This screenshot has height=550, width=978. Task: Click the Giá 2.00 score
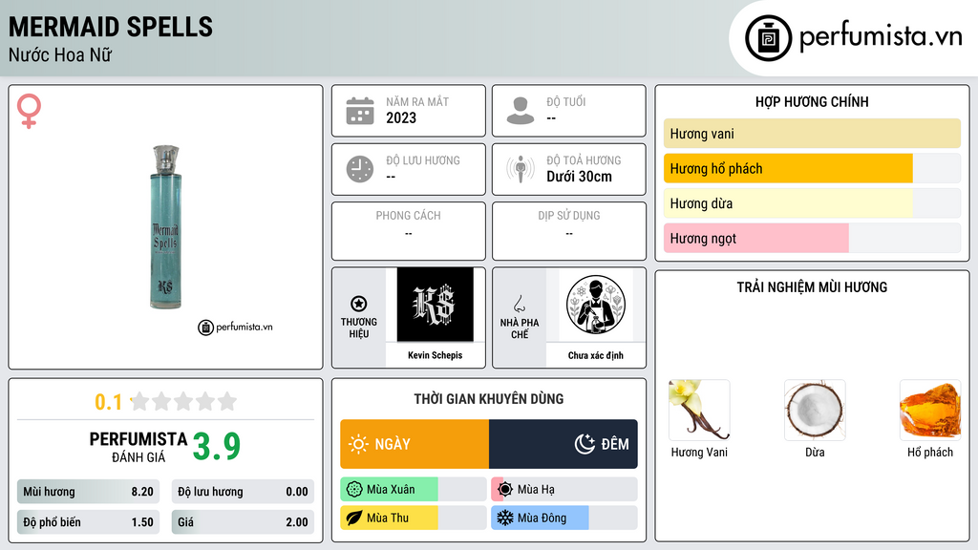pos(243,522)
